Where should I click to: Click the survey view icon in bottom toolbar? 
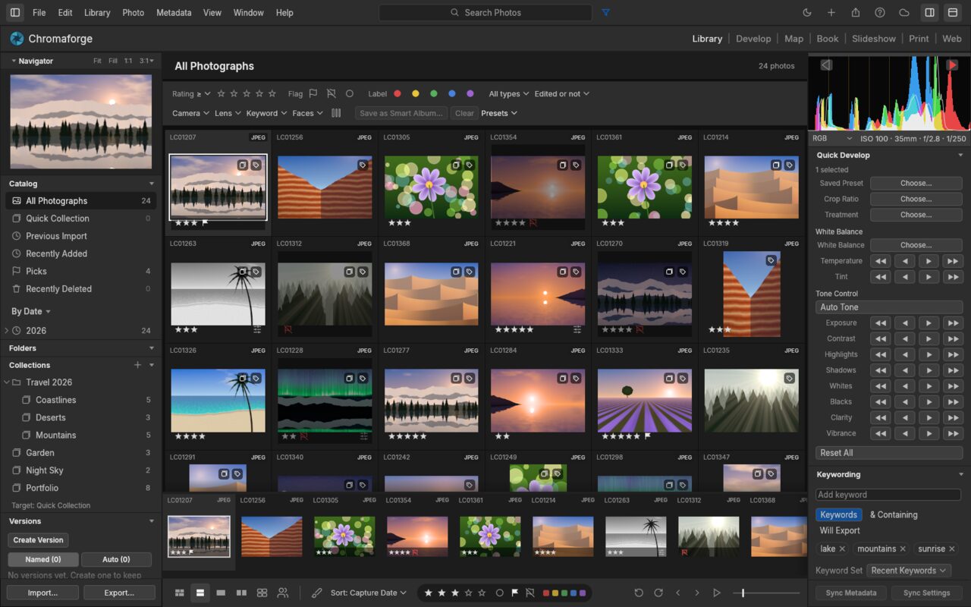(x=262, y=593)
